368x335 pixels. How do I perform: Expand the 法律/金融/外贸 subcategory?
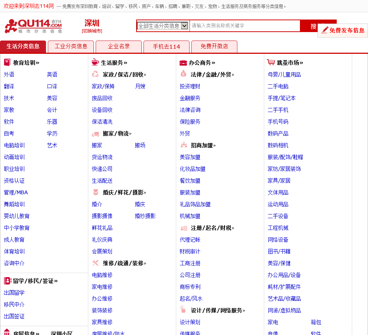tap(212, 74)
